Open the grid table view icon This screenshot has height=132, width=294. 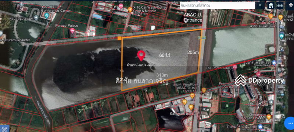pyautogui.click(x=280, y=5)
